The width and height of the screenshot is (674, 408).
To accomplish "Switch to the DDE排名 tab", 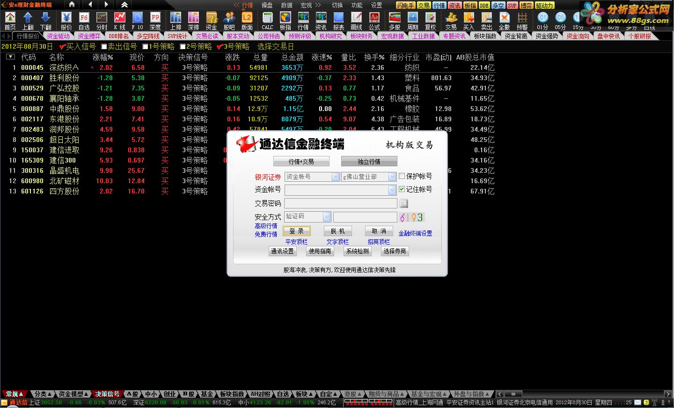I will [x=119, y=36].
